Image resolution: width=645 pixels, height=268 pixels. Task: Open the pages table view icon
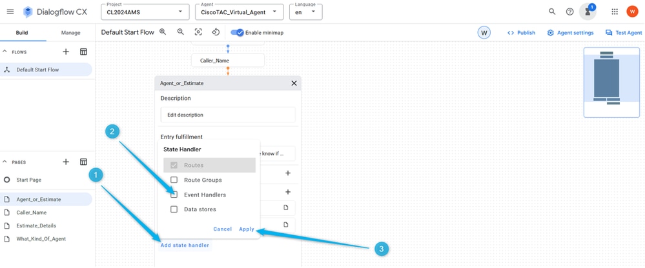click(83, 162)
